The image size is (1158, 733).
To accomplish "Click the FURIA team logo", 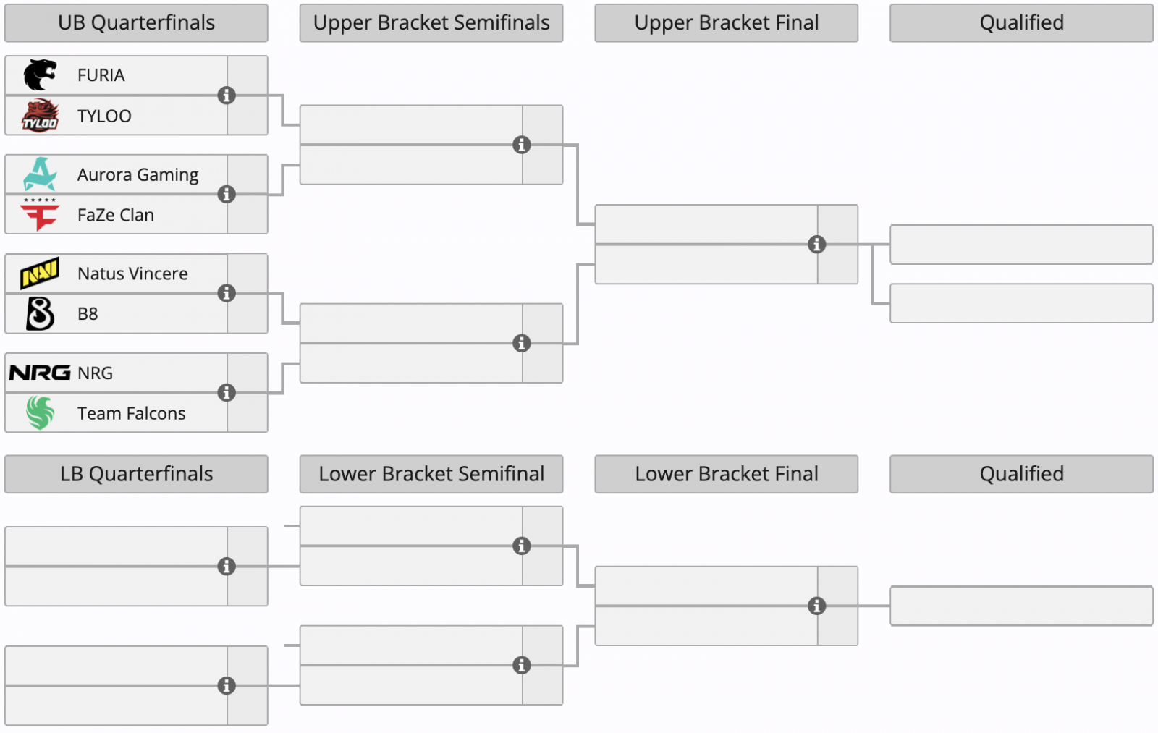I will [x=40, y=75].
